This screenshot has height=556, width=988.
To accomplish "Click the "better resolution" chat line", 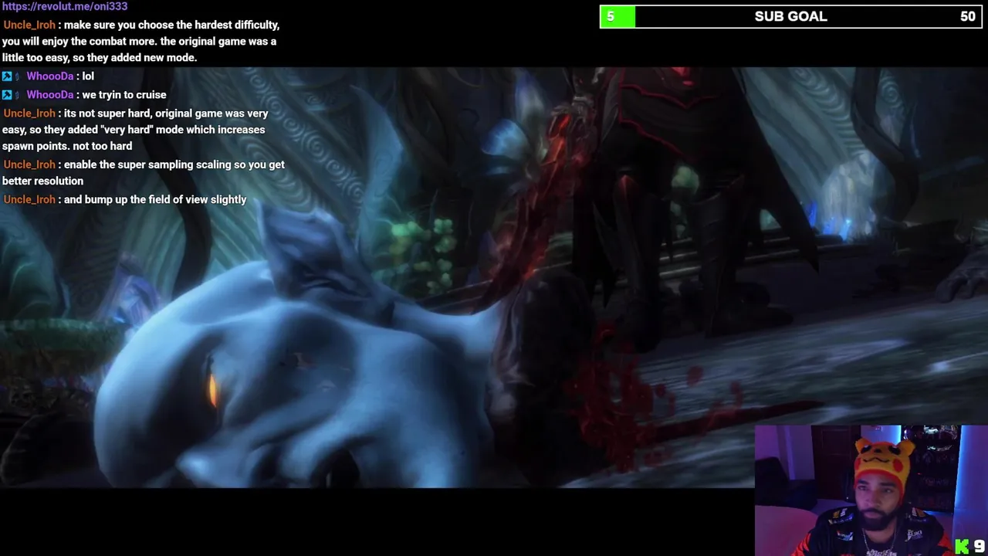I will [42, 181].
